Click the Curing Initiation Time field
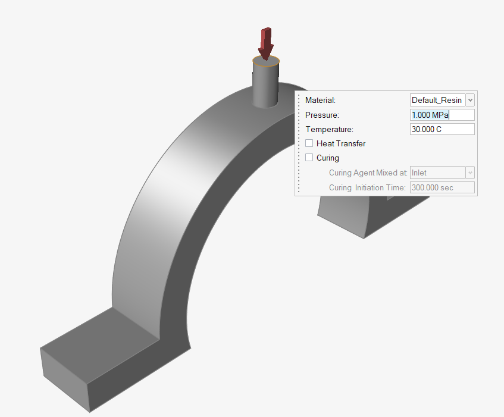 442,188
